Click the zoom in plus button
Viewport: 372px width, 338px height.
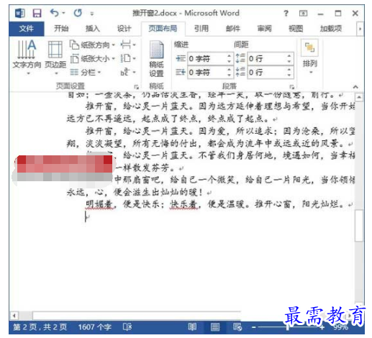322,327
